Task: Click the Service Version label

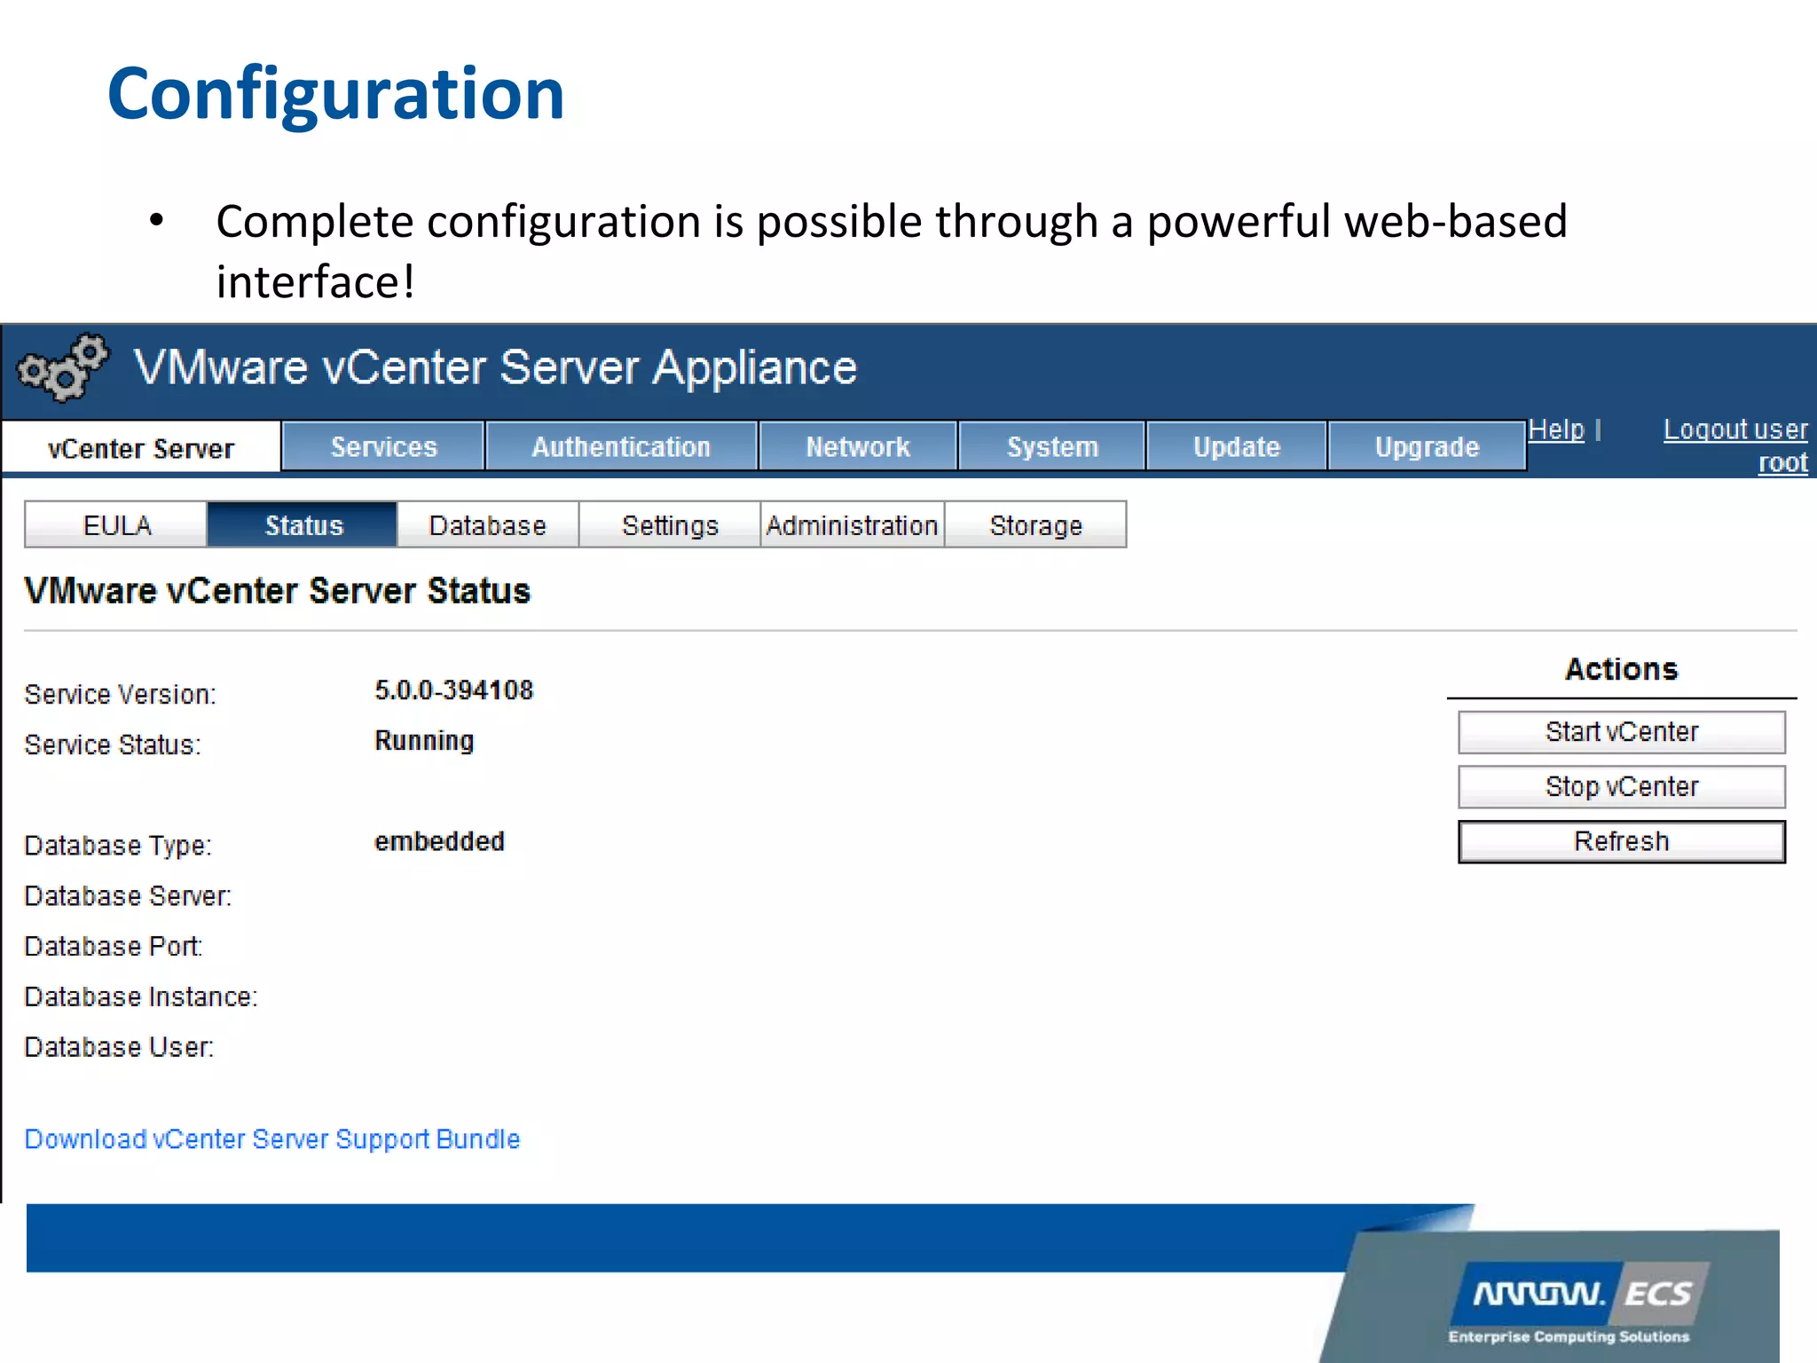Action: pos(121,694)
